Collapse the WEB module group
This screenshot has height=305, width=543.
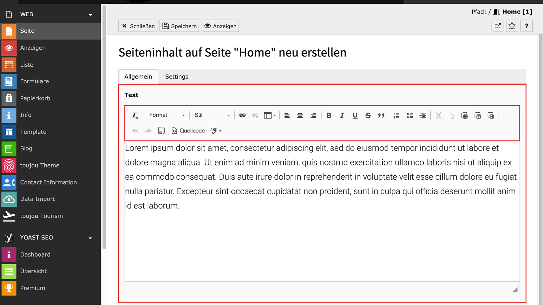(90, 15)
